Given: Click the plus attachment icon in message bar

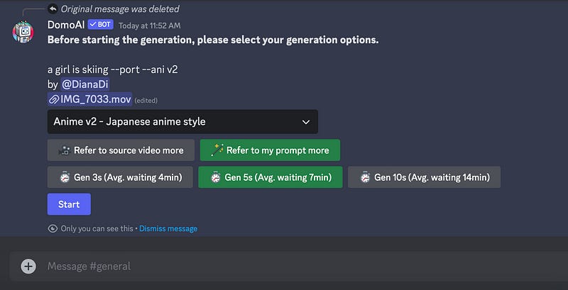Looking at the screenshot, I should pos(28,267).
